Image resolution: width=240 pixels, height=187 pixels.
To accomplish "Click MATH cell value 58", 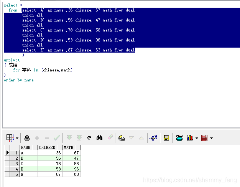I will click(x=72, y=164).
